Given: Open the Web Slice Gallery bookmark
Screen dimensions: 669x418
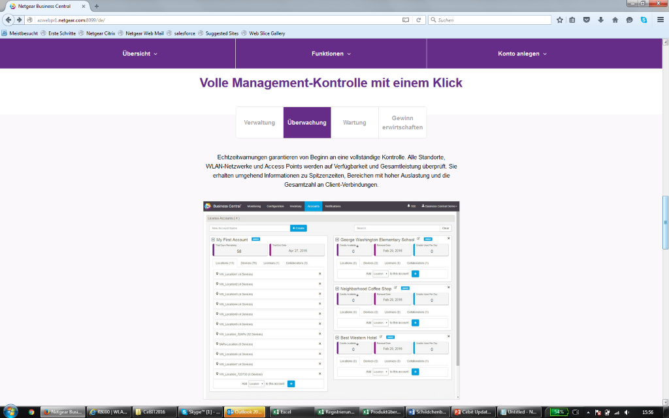Looking at the screenshot, I should [263, 33].
